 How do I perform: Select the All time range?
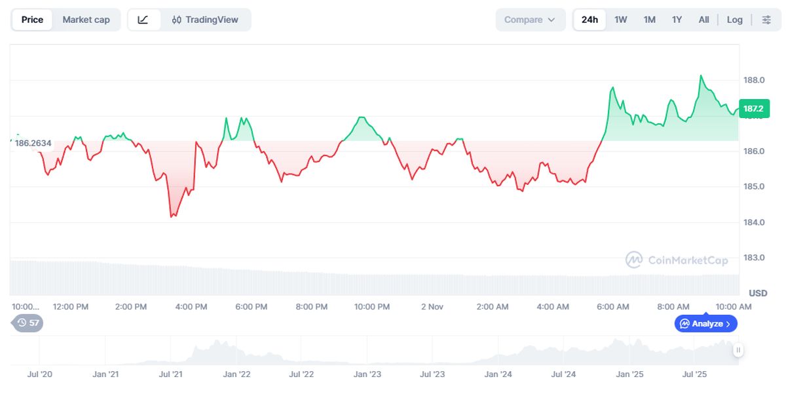(x=703, y=20)
